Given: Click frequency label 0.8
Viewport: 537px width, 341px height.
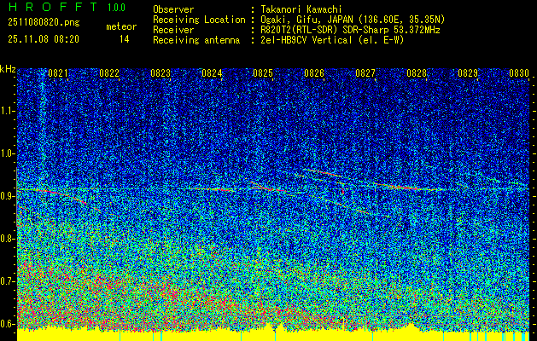Looking at the screenshot, I should click(8, 239).
